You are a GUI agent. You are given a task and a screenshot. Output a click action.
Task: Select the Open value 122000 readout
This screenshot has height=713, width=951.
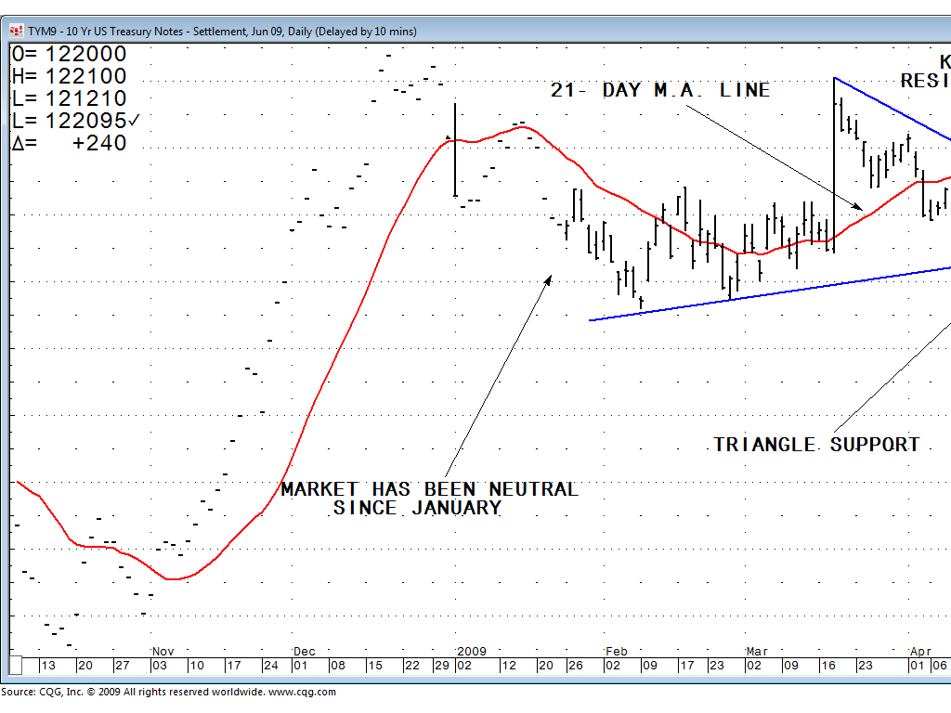pyautogui.click(x=70, y=55)
